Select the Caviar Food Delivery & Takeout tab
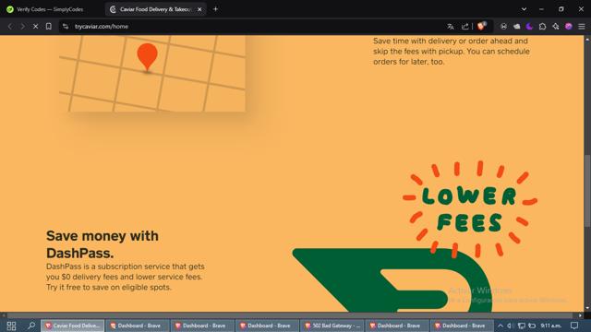Screen dimensions: 591x332 (155, 9)
